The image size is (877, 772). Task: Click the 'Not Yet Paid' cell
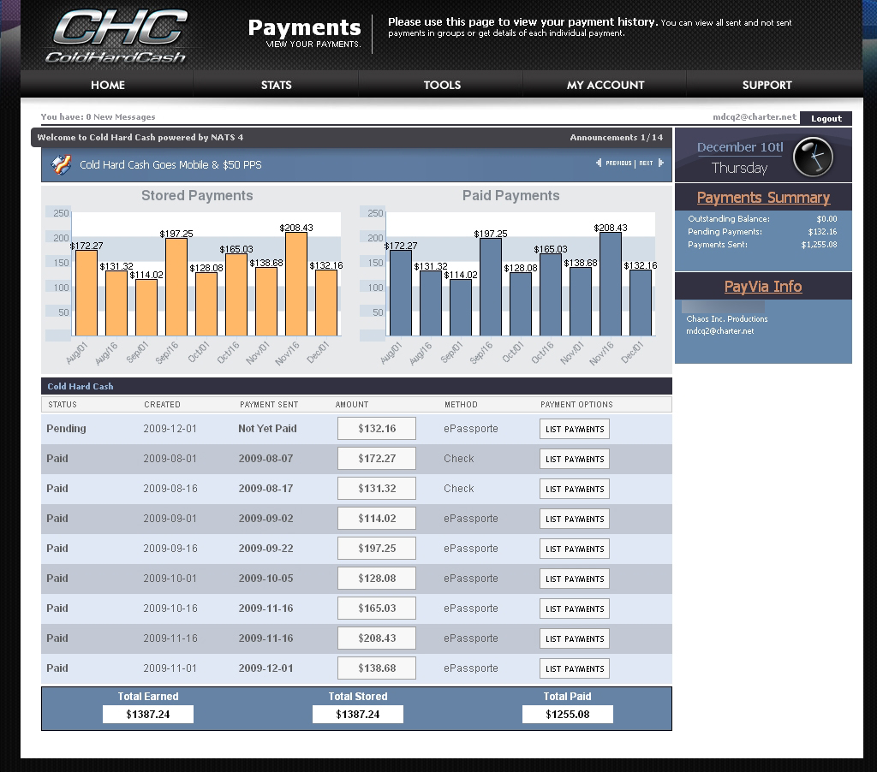point(267,429)
